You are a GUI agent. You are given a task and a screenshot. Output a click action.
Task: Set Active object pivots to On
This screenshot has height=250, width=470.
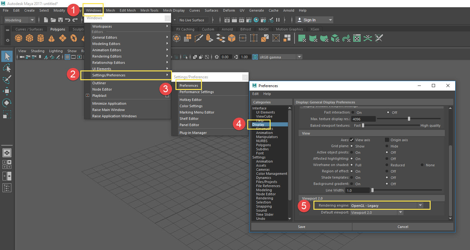tap(352, 152)
